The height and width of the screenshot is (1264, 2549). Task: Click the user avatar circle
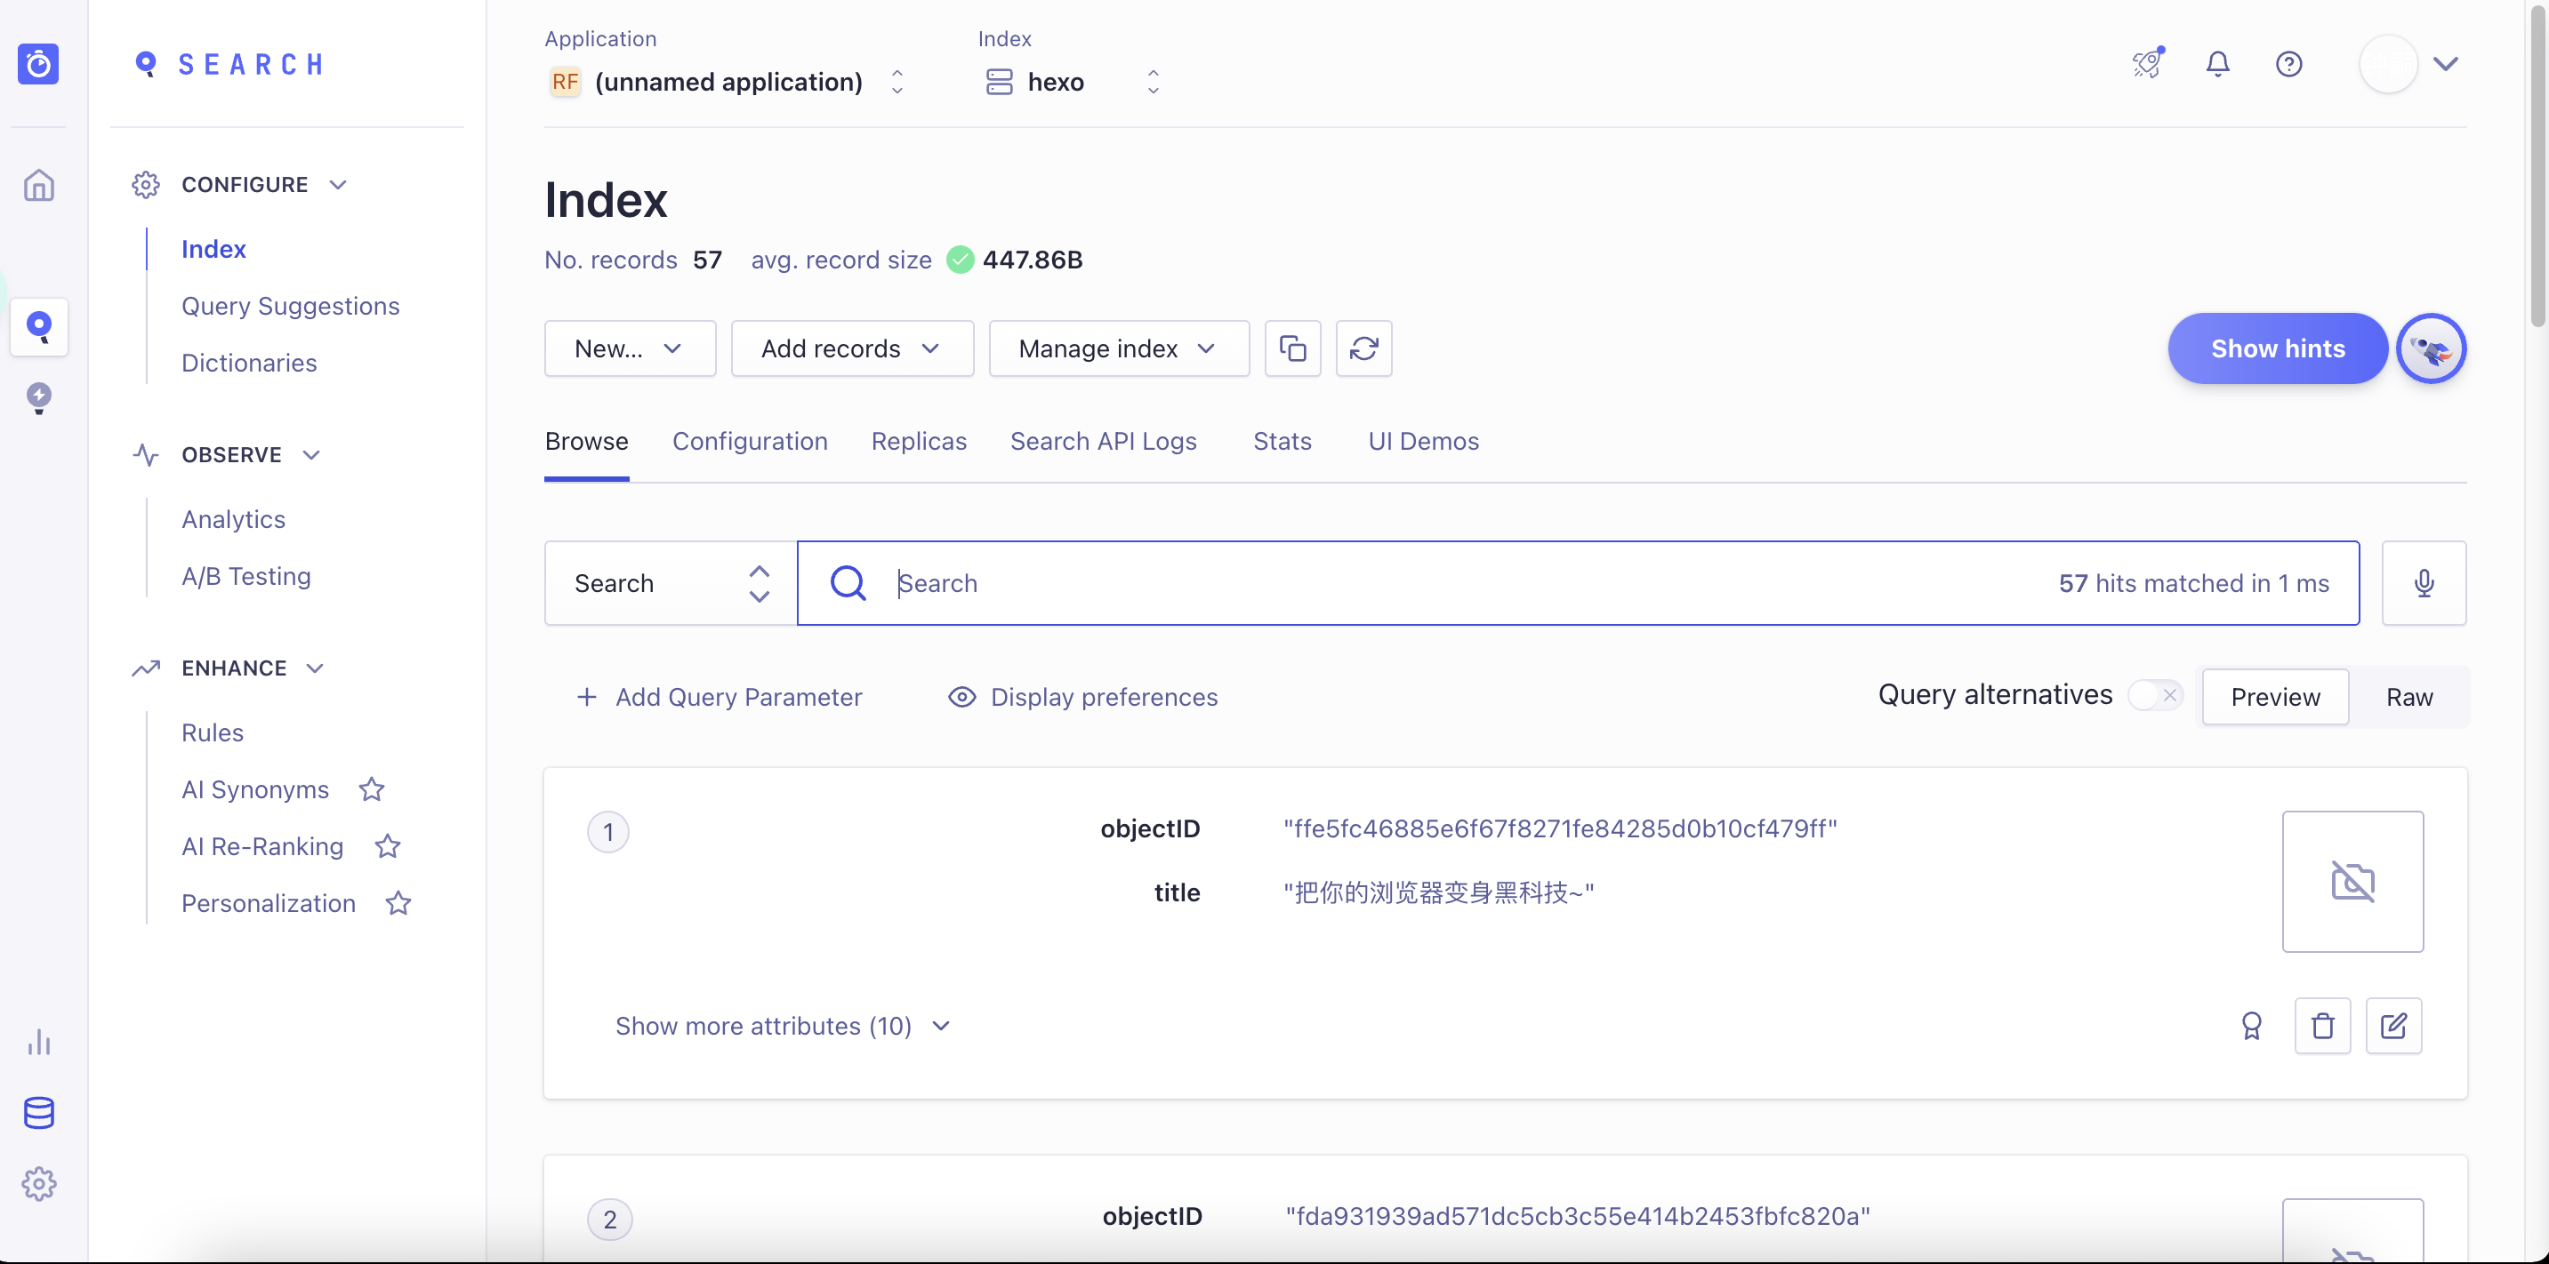[2388, 64]
